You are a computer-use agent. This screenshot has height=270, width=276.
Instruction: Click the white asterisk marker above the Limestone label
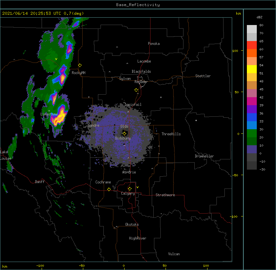tap(49, 111)
